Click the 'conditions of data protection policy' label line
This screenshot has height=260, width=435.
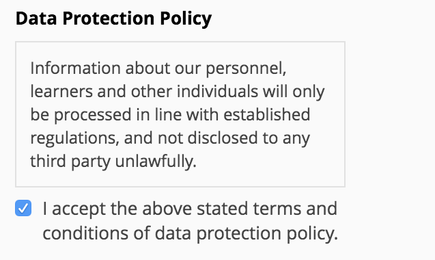pos(190,233)
